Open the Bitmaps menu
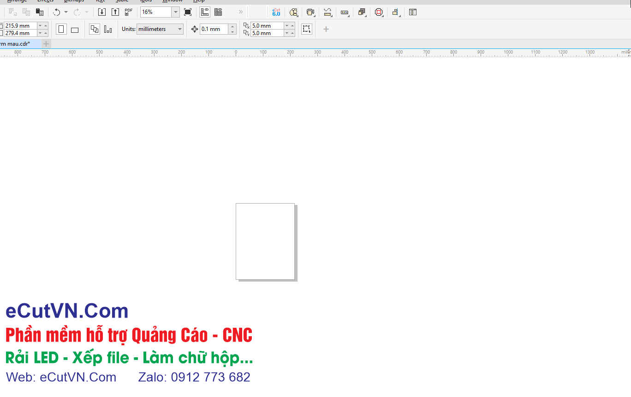Screen dimensions: 631x397 click(74, 1)
